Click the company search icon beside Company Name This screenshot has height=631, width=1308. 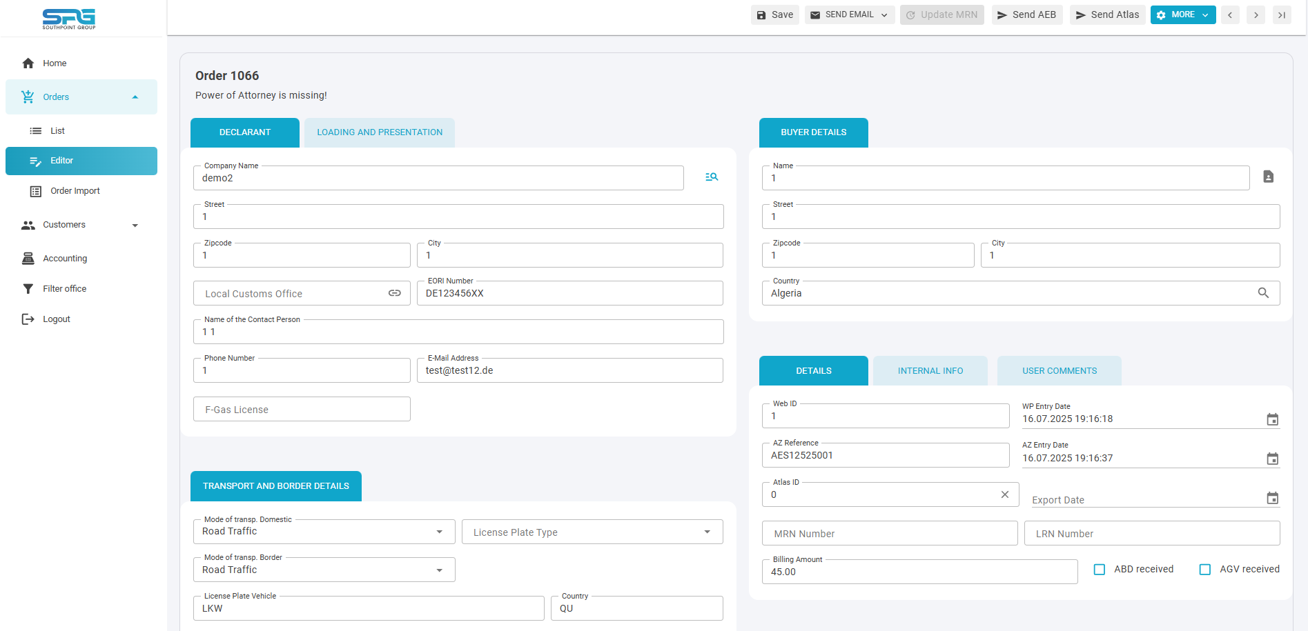click(712, 177)
